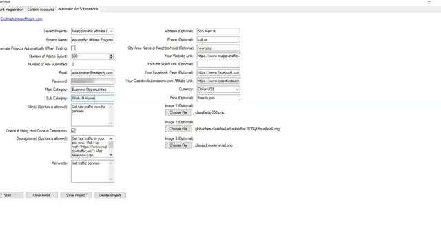Click the Number of Ads to Submit field
This screenshot has height=248, width=441.
90,56
